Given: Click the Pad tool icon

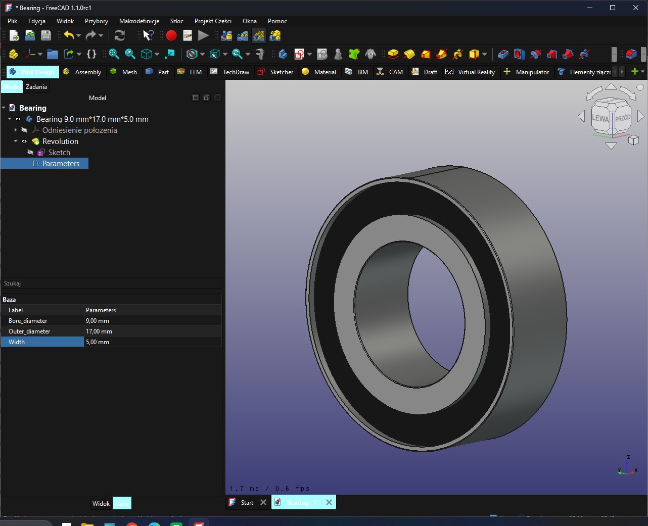Looking at the screenshot, I should click(x=393, y=54).
